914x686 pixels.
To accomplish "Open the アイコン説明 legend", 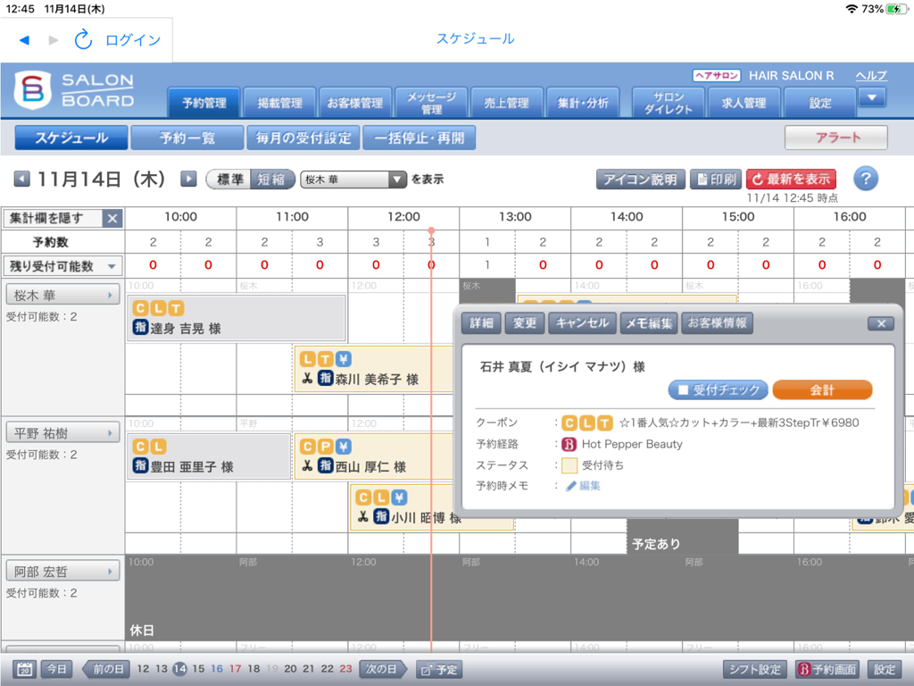I will point(640,179).
